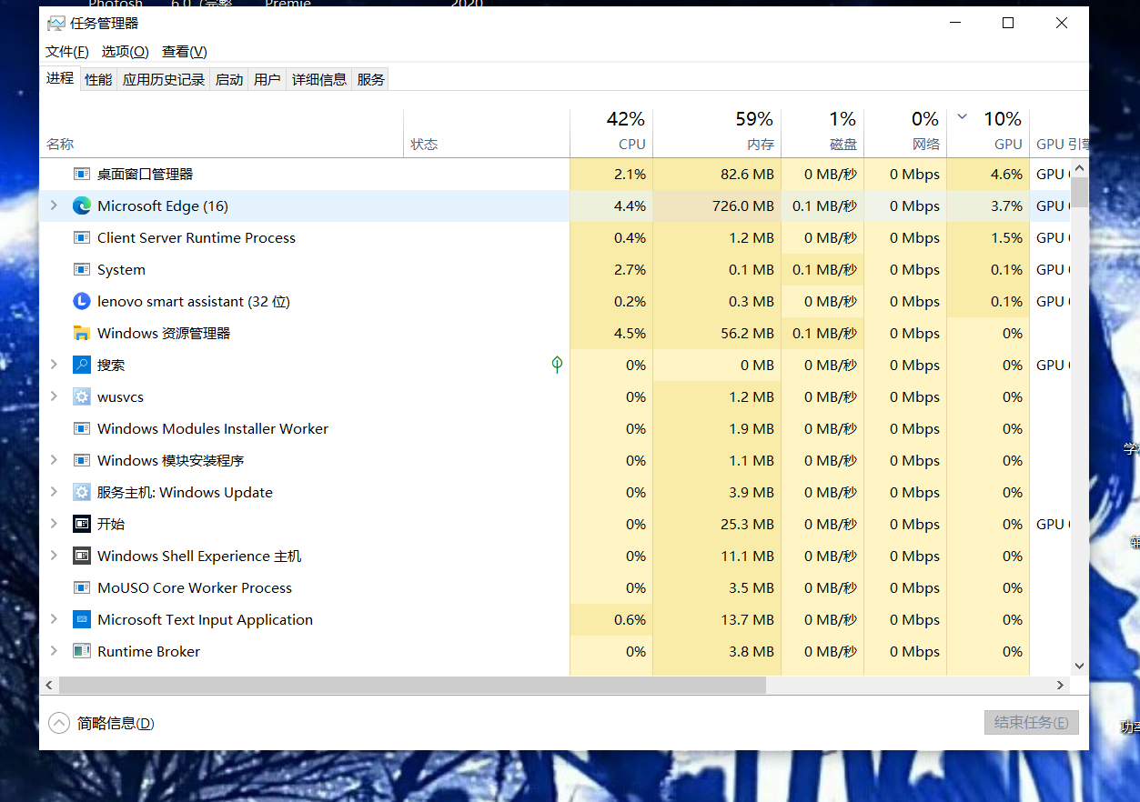
Task: Sort by the 名称 column header
Action: click(221, 133)
